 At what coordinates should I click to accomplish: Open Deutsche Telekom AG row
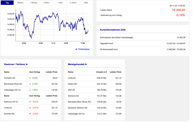[x=78, y=108]
